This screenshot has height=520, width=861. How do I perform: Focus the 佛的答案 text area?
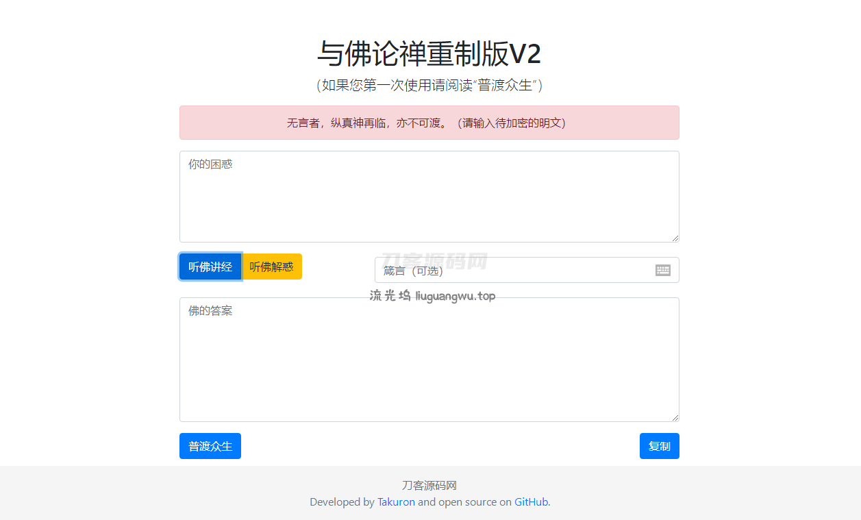point(429,360)
